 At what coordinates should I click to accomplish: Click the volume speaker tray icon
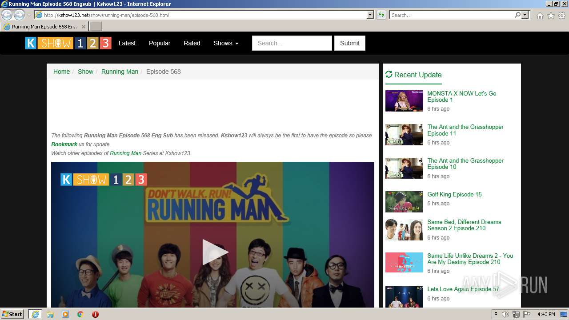pyautogui.click(x=505, y=314)
